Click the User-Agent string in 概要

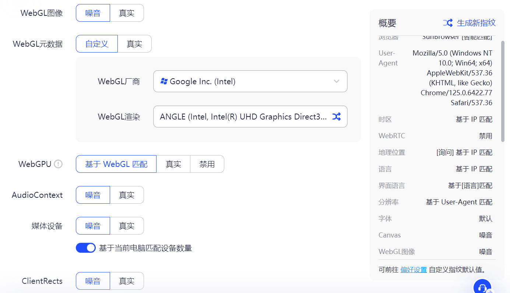452,78
